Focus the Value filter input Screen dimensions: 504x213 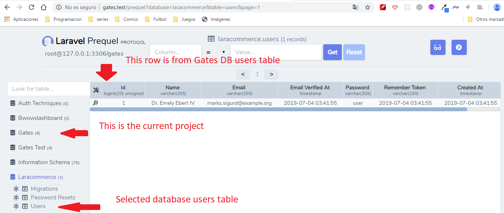pyautogui.click(x=276, y=52)
